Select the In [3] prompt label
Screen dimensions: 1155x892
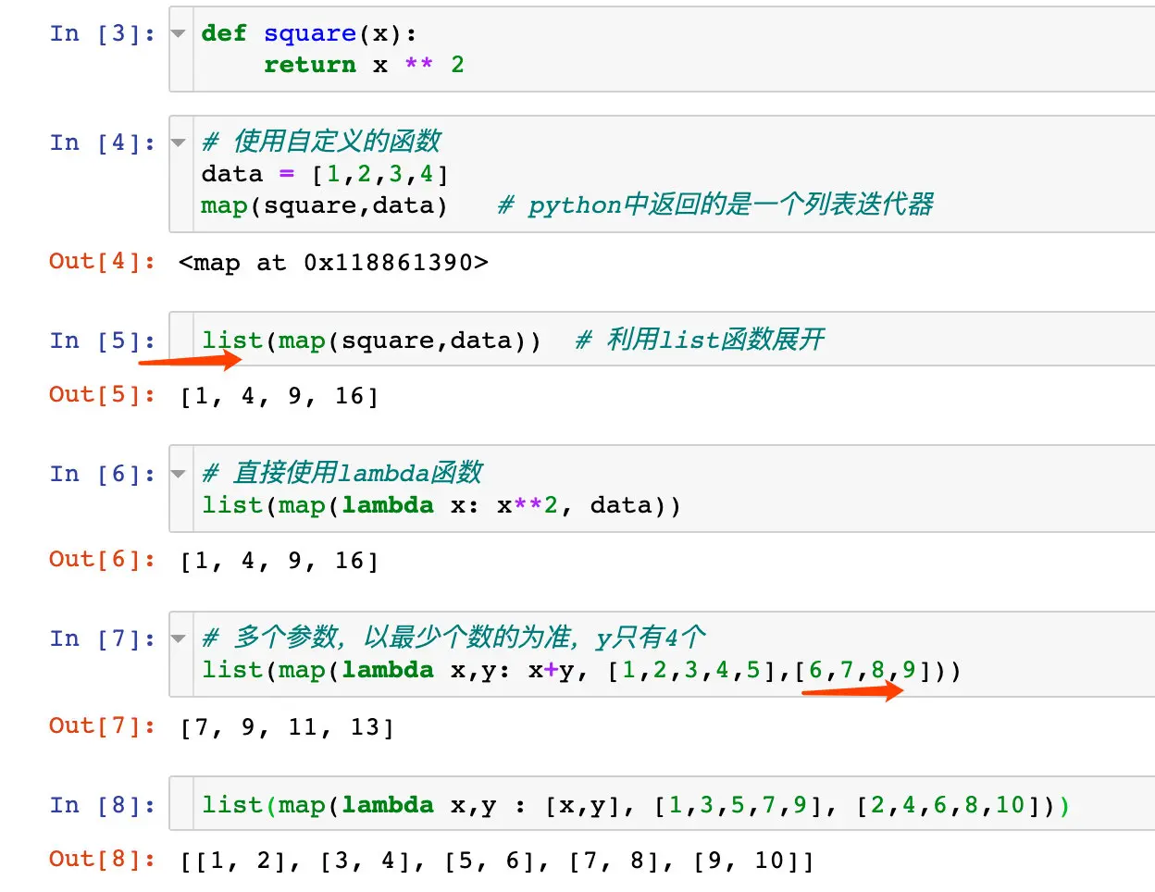[103, 34]
